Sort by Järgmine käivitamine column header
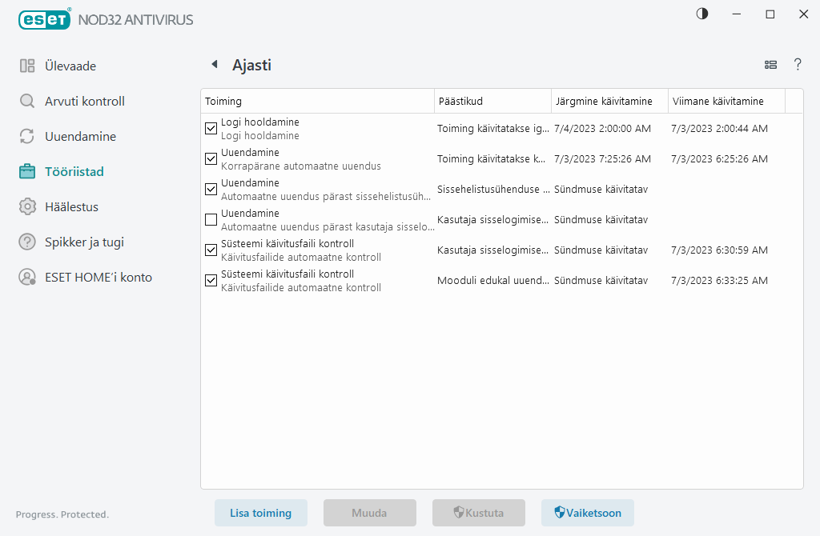 point(609,102)
